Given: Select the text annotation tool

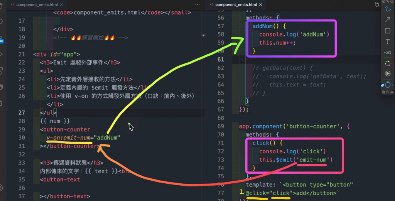Looking at the screenshot, I should click(387, 42).
